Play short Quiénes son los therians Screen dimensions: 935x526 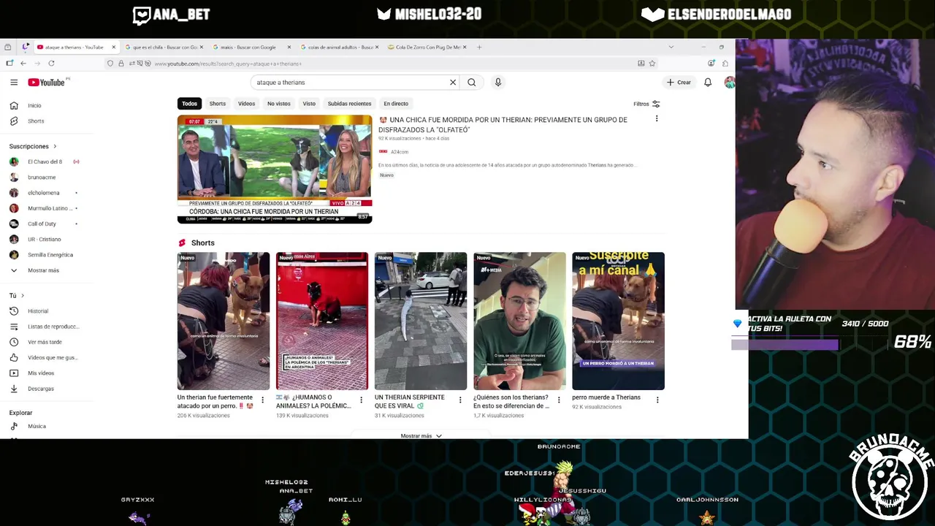pyautogui.click(x=519, y=321)
